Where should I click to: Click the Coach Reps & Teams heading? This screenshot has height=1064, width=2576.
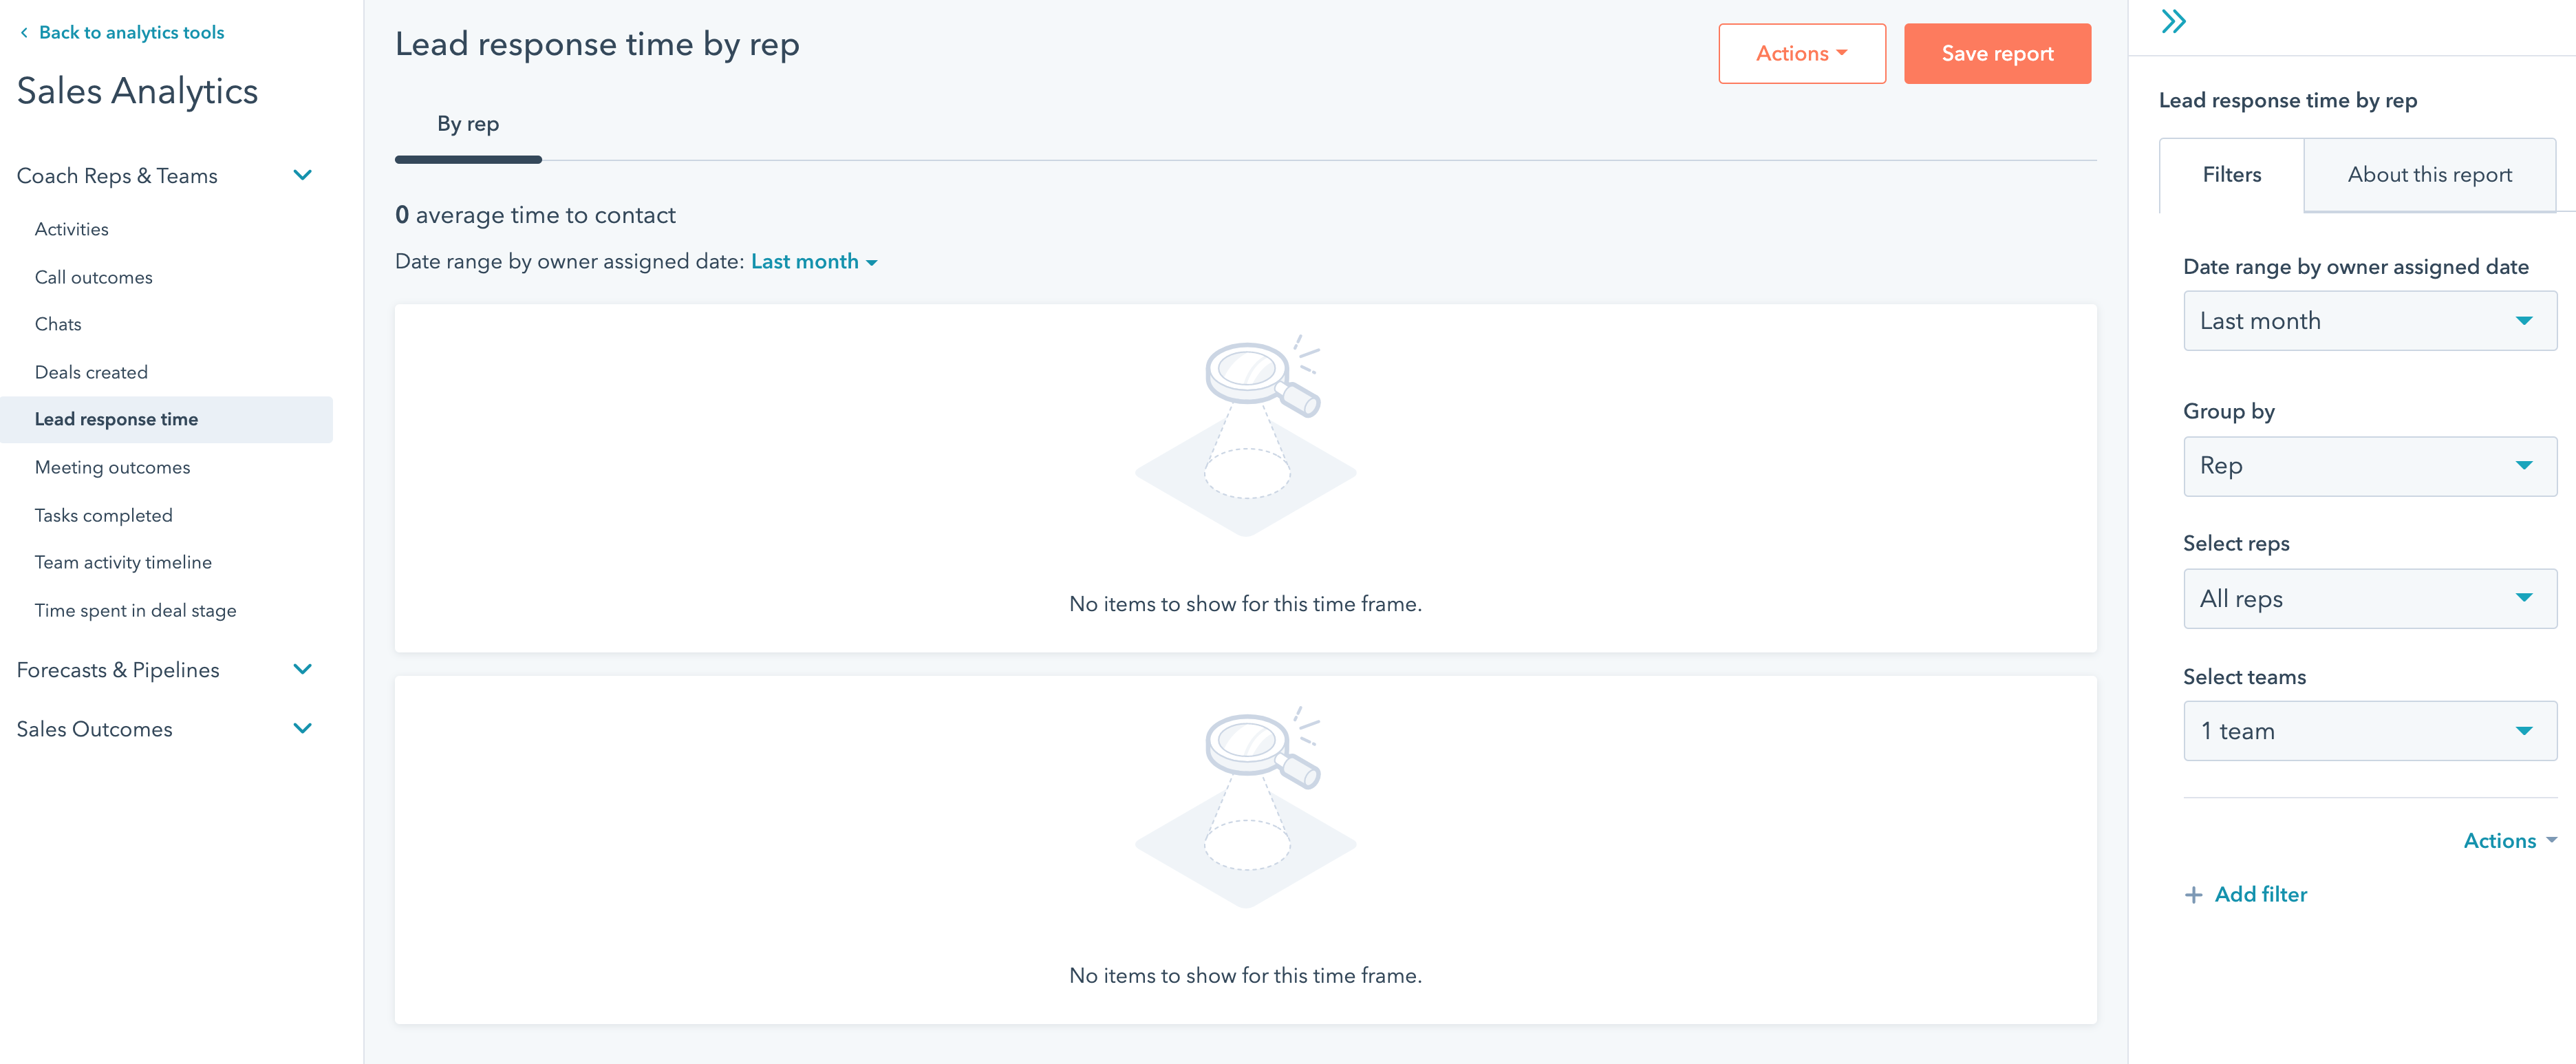click(117, 176)
